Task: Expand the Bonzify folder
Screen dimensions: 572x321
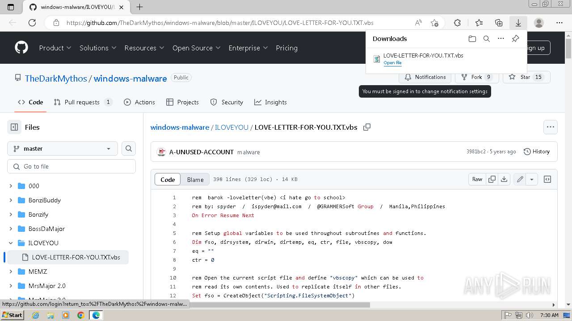Action: pos(11,214)
